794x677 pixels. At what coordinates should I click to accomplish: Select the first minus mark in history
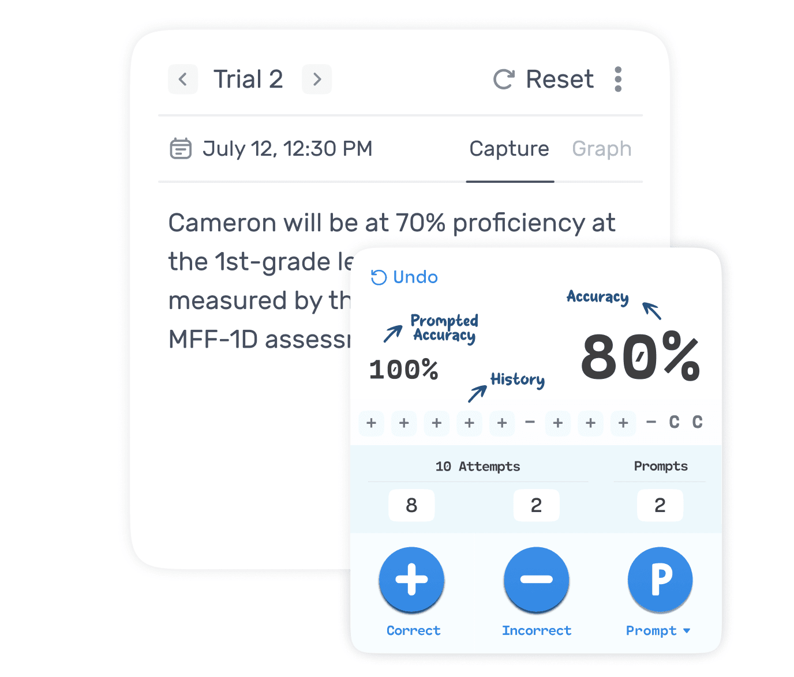point(530,422)
